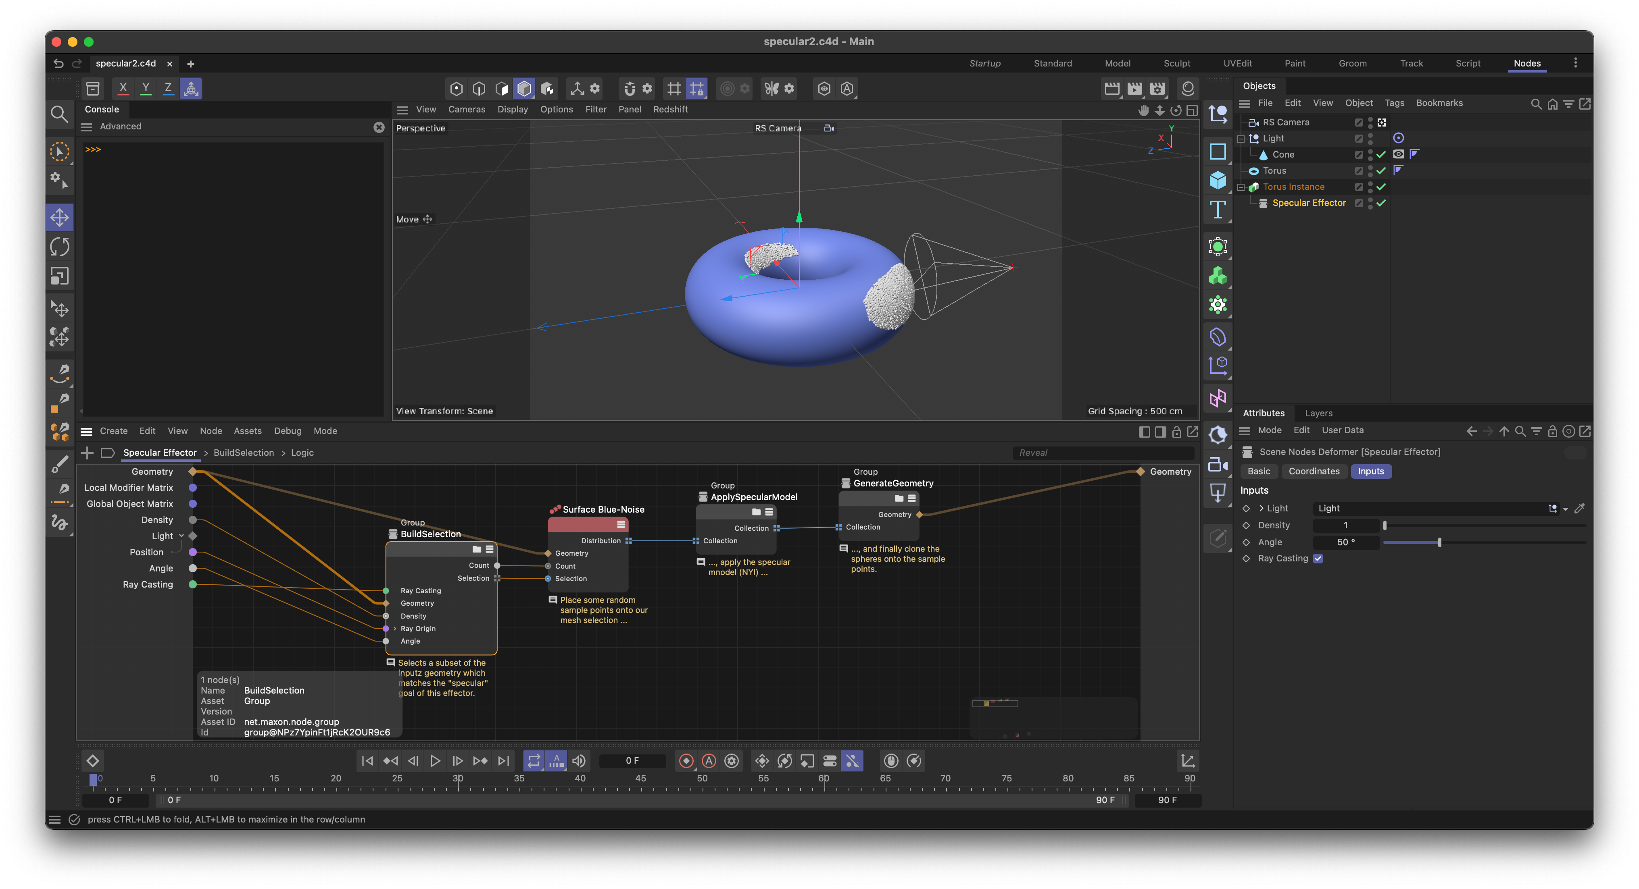
Task: Toggle Specular Effector enable checkmark
Action: point(1381,203)
